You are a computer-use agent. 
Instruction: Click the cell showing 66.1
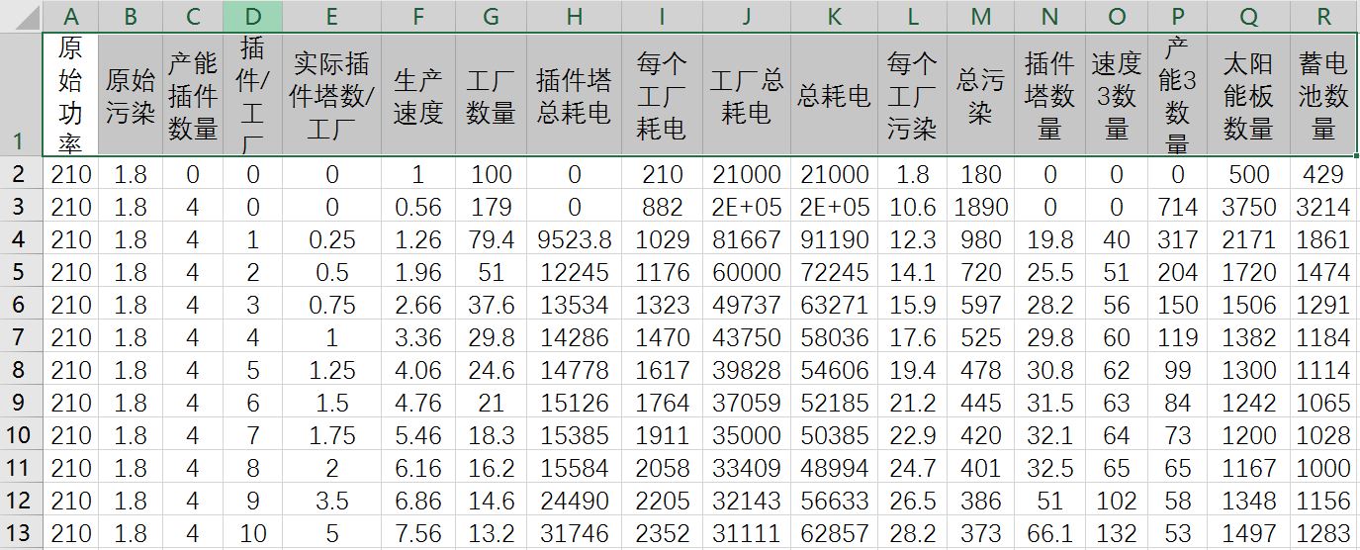[1049, 533]
